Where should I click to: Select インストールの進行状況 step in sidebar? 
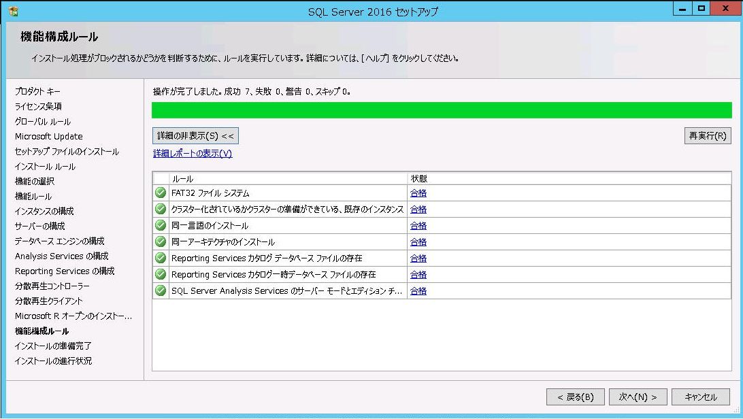(53, 361)
